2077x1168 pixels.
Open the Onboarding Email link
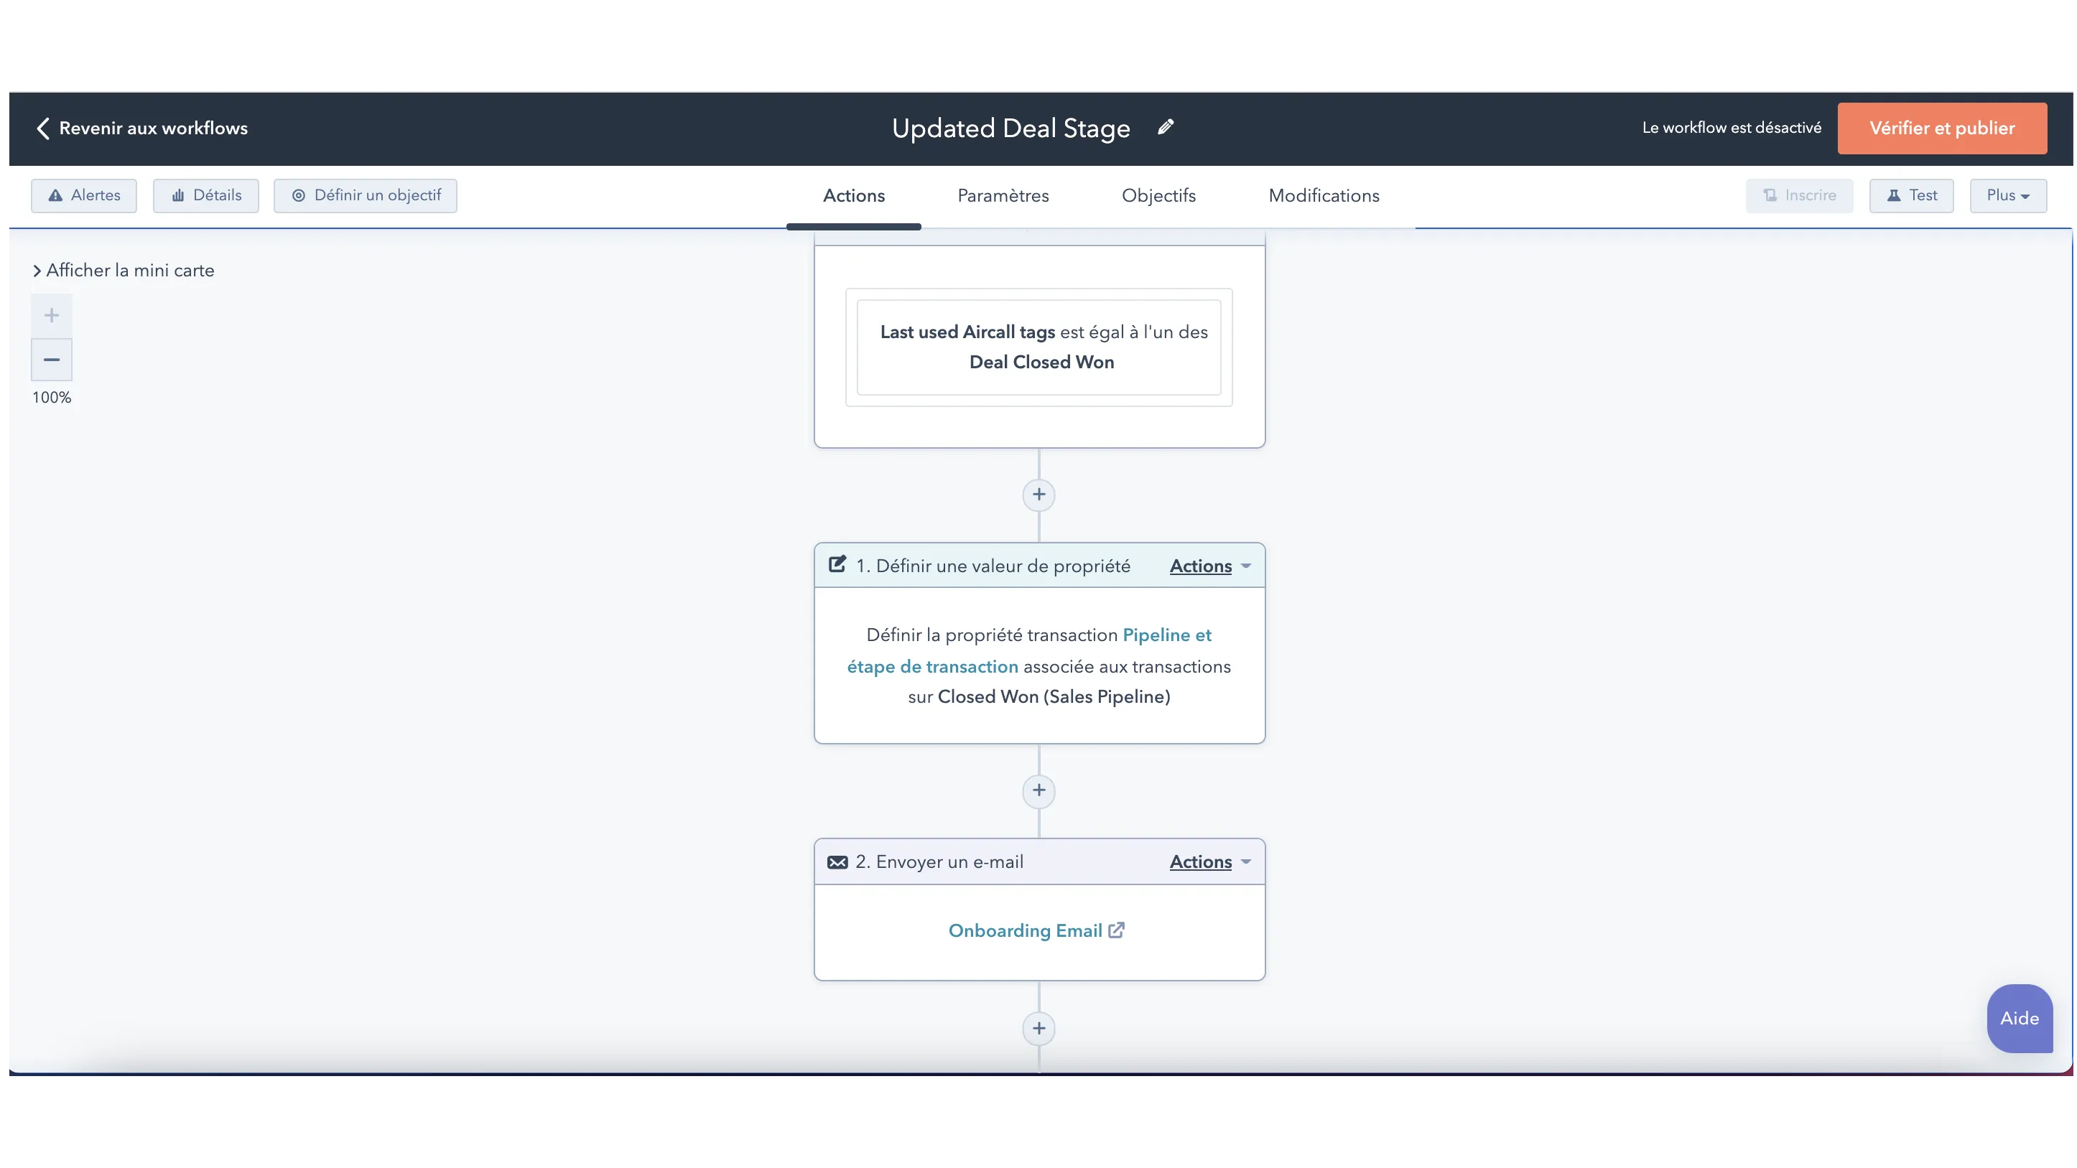pyautogui.click(x=1025, y=930)
